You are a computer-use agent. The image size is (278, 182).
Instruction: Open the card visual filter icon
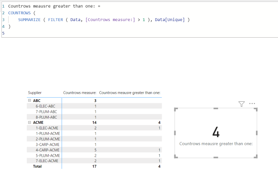(x=242, y=104)
